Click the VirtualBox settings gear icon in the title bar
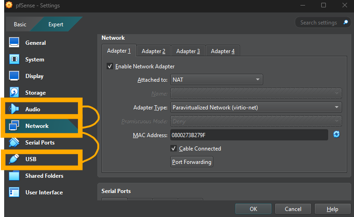The height and width of the screenshot is (217, 354). pyautogui.click(x=9, y=5)
